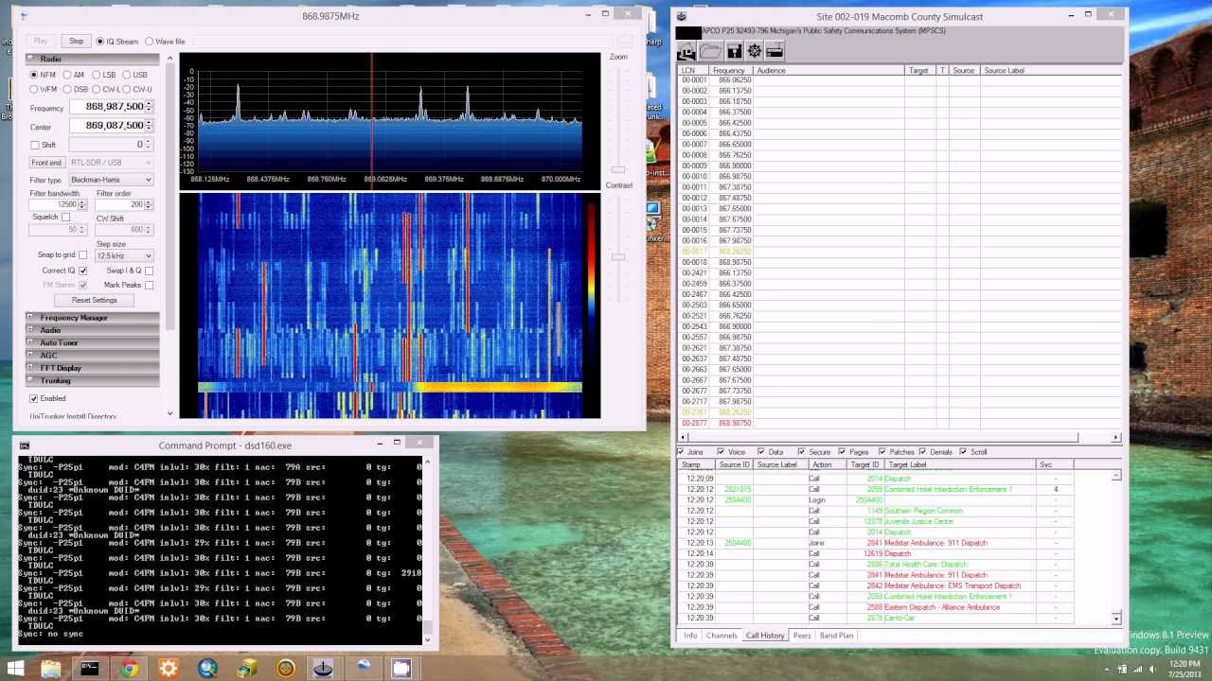This screenshot has height=681, width=1212.
Task: Click the Zoom slider handle
Action: point(617,169)
